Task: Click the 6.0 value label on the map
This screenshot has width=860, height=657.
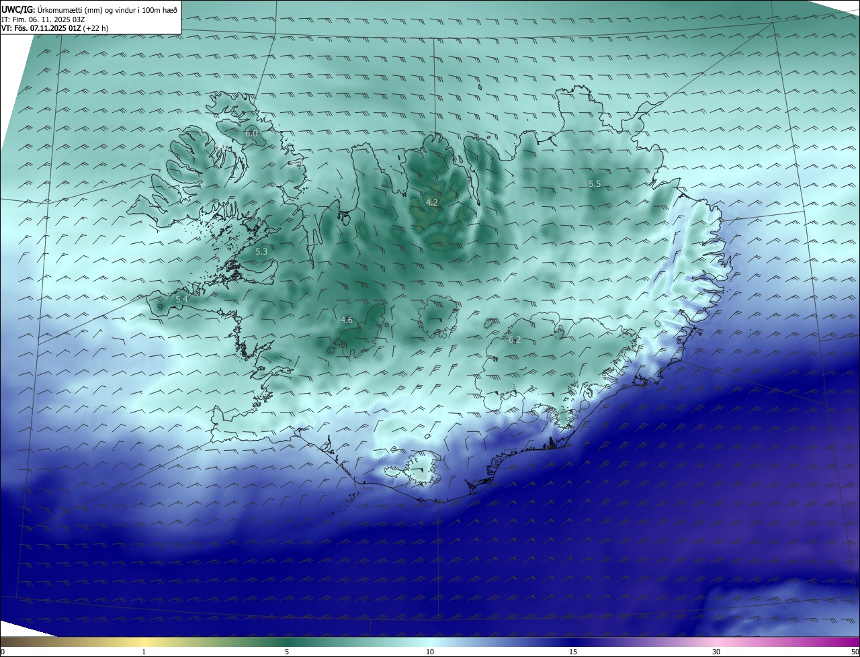Action: [251, 134]
